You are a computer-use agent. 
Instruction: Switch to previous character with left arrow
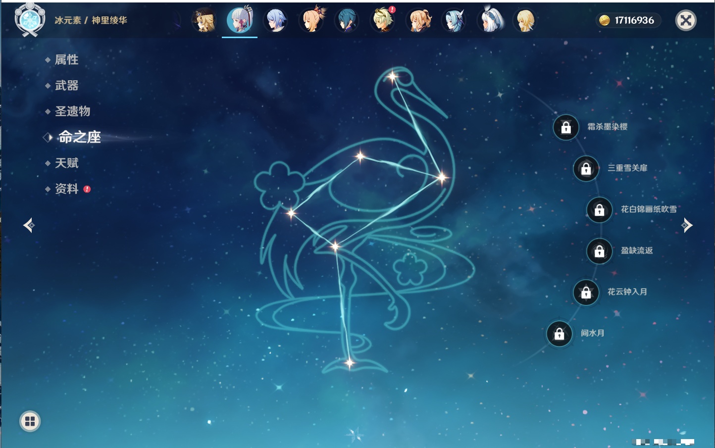[29, 225]
